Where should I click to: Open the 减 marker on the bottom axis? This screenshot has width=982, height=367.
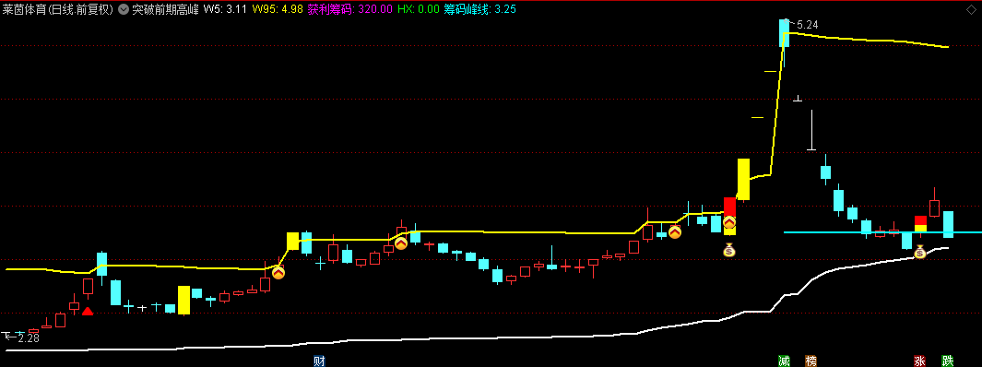[784, 361]
